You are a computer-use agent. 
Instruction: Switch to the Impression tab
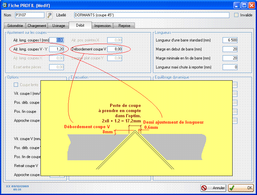point(102,26)
